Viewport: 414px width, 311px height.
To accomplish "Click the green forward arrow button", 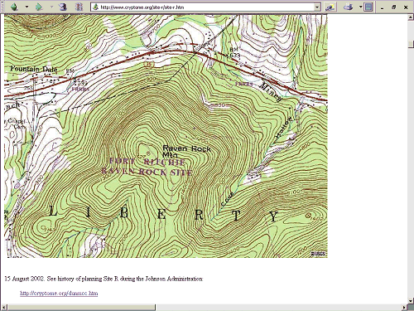I will [39, 7].
